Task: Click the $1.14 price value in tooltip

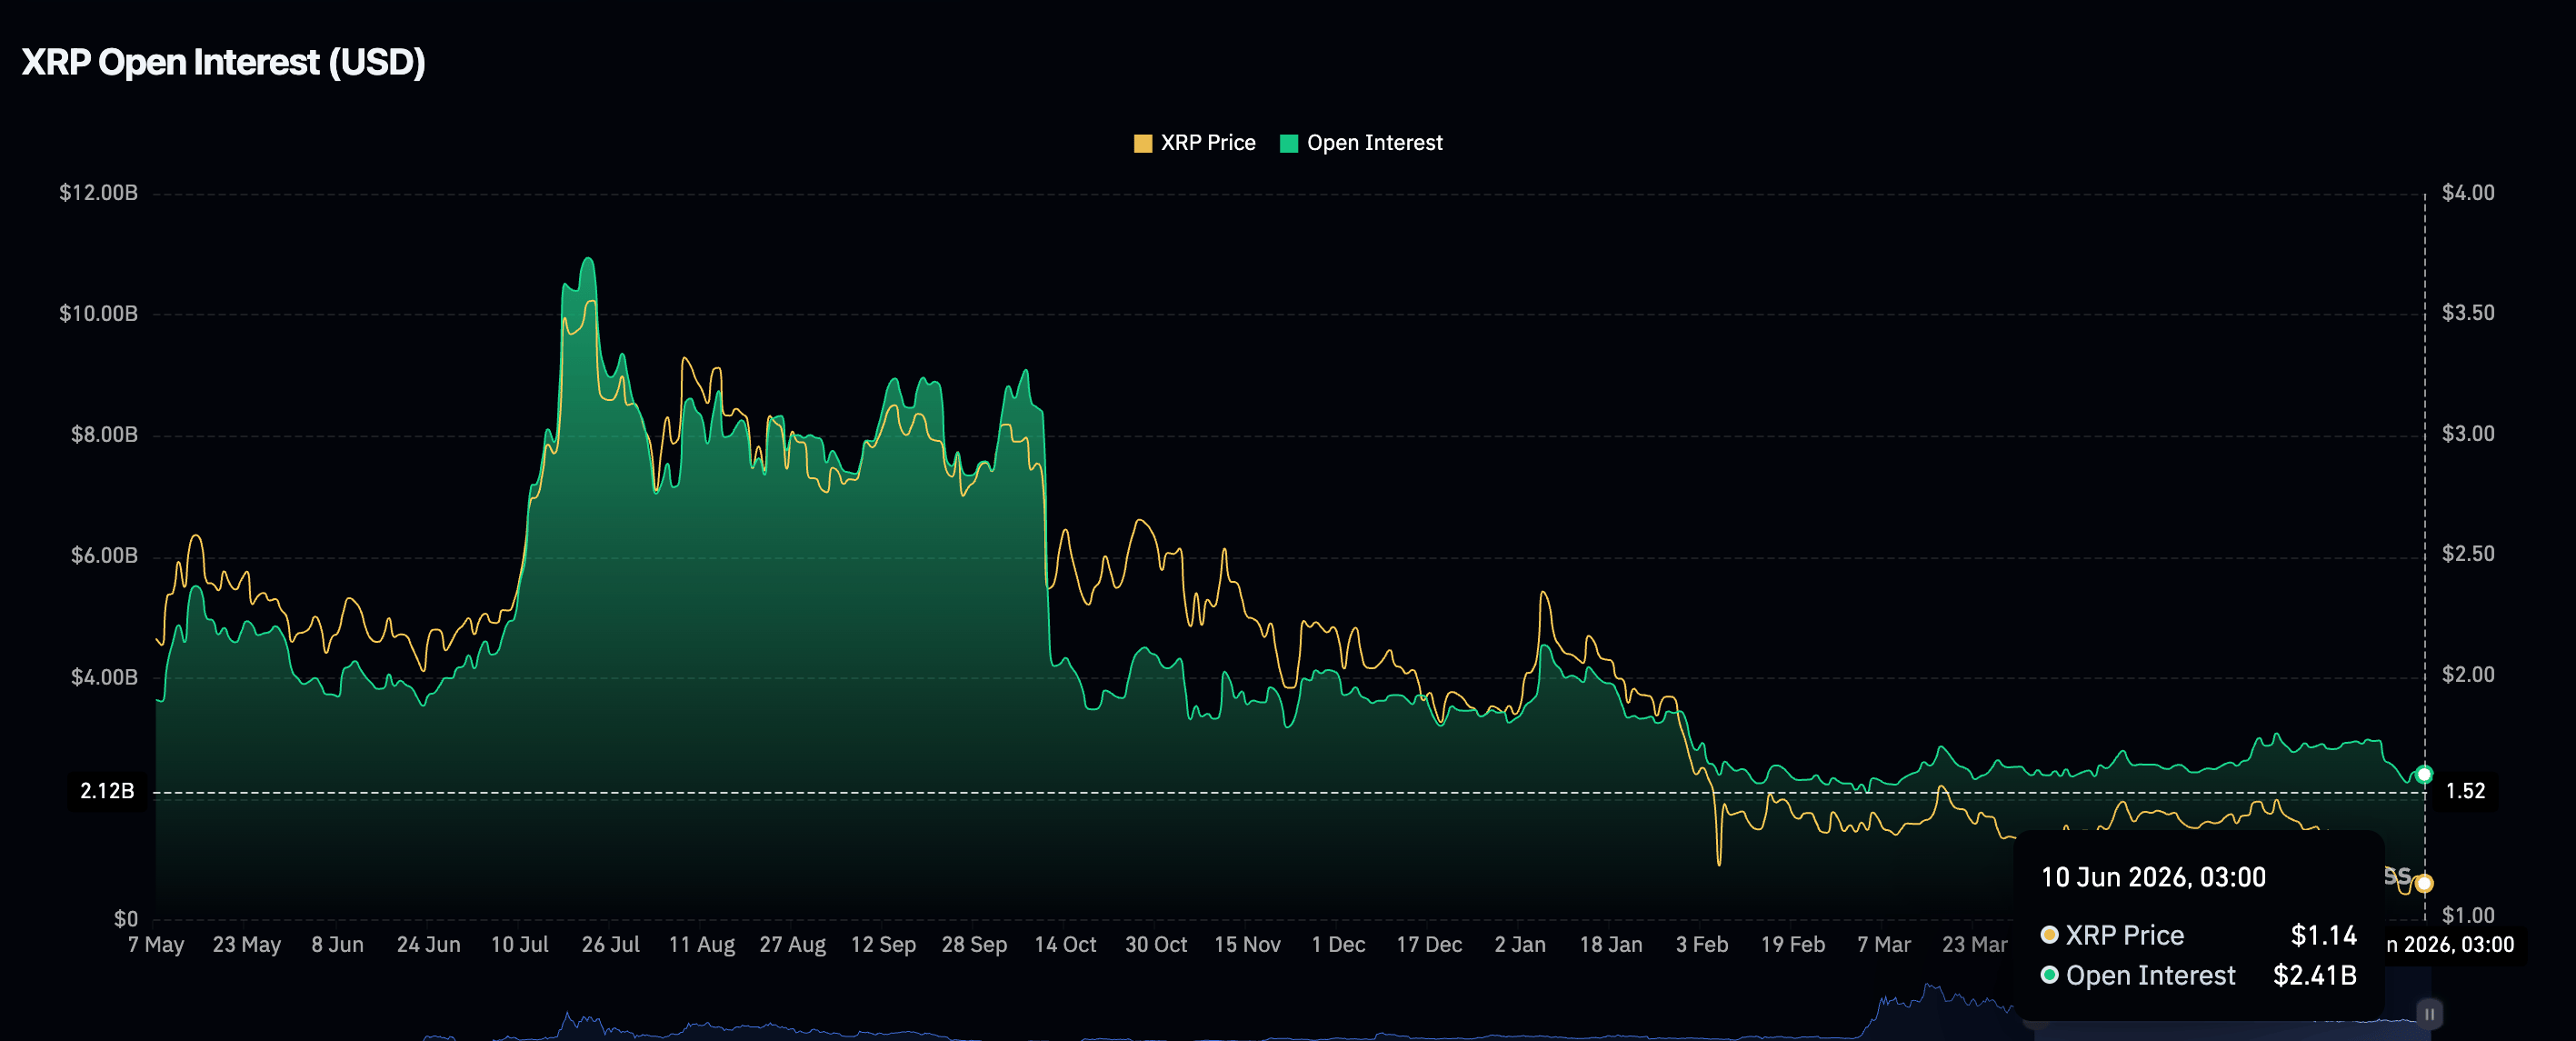Action: (x=2324, y=935)
